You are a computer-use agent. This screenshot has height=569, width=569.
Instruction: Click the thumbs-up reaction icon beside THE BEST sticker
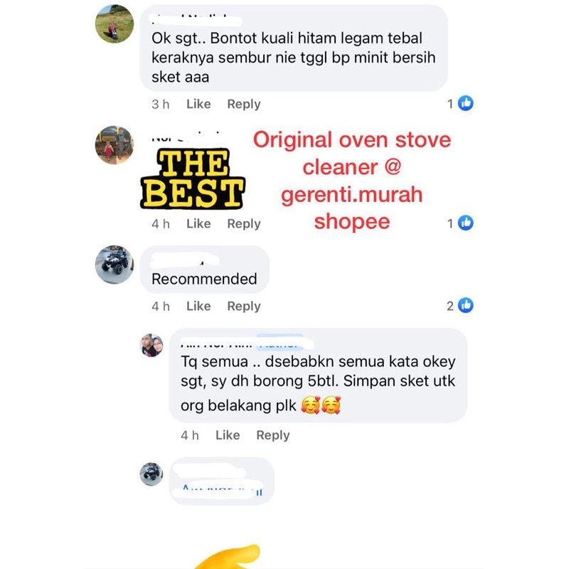466,223
